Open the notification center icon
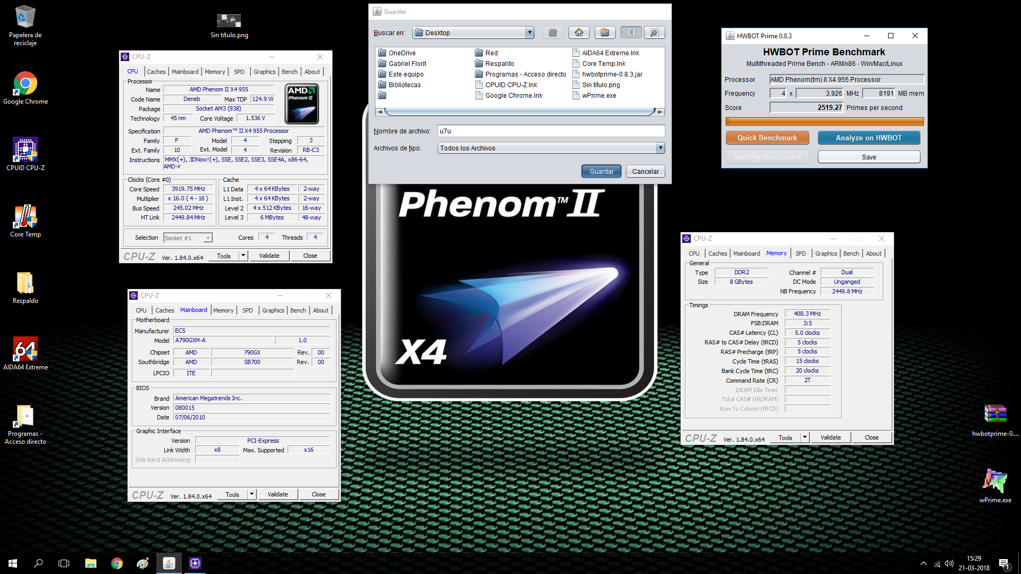This screenshot has height=574, width=1021. 1004,563
